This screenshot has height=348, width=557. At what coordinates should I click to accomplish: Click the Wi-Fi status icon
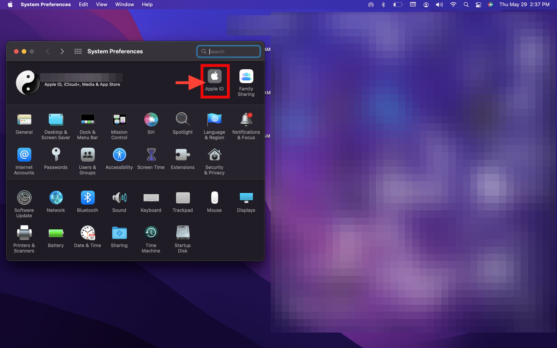[x=453, y=5]
